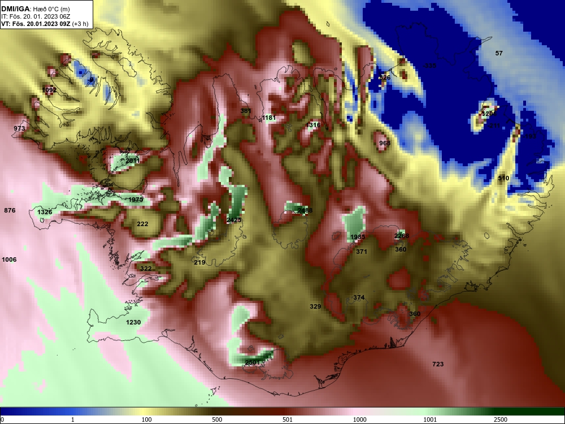Click the map value 219

tap(199, 262)
